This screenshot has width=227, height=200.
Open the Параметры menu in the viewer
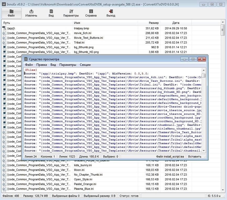point(68,65)
